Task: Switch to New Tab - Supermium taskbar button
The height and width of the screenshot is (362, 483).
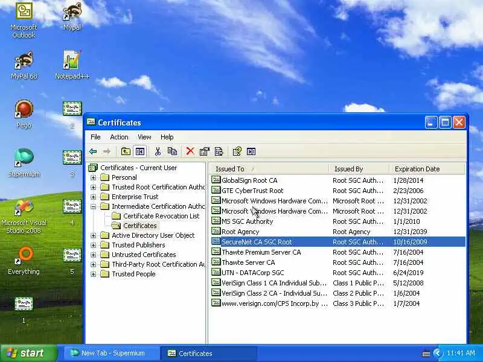Action: pos(112,353)
